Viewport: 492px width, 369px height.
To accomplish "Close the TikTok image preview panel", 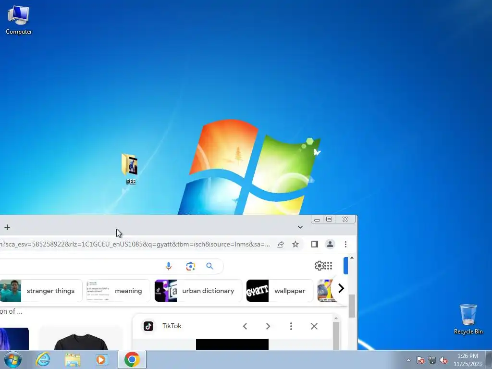I will 314,326.
